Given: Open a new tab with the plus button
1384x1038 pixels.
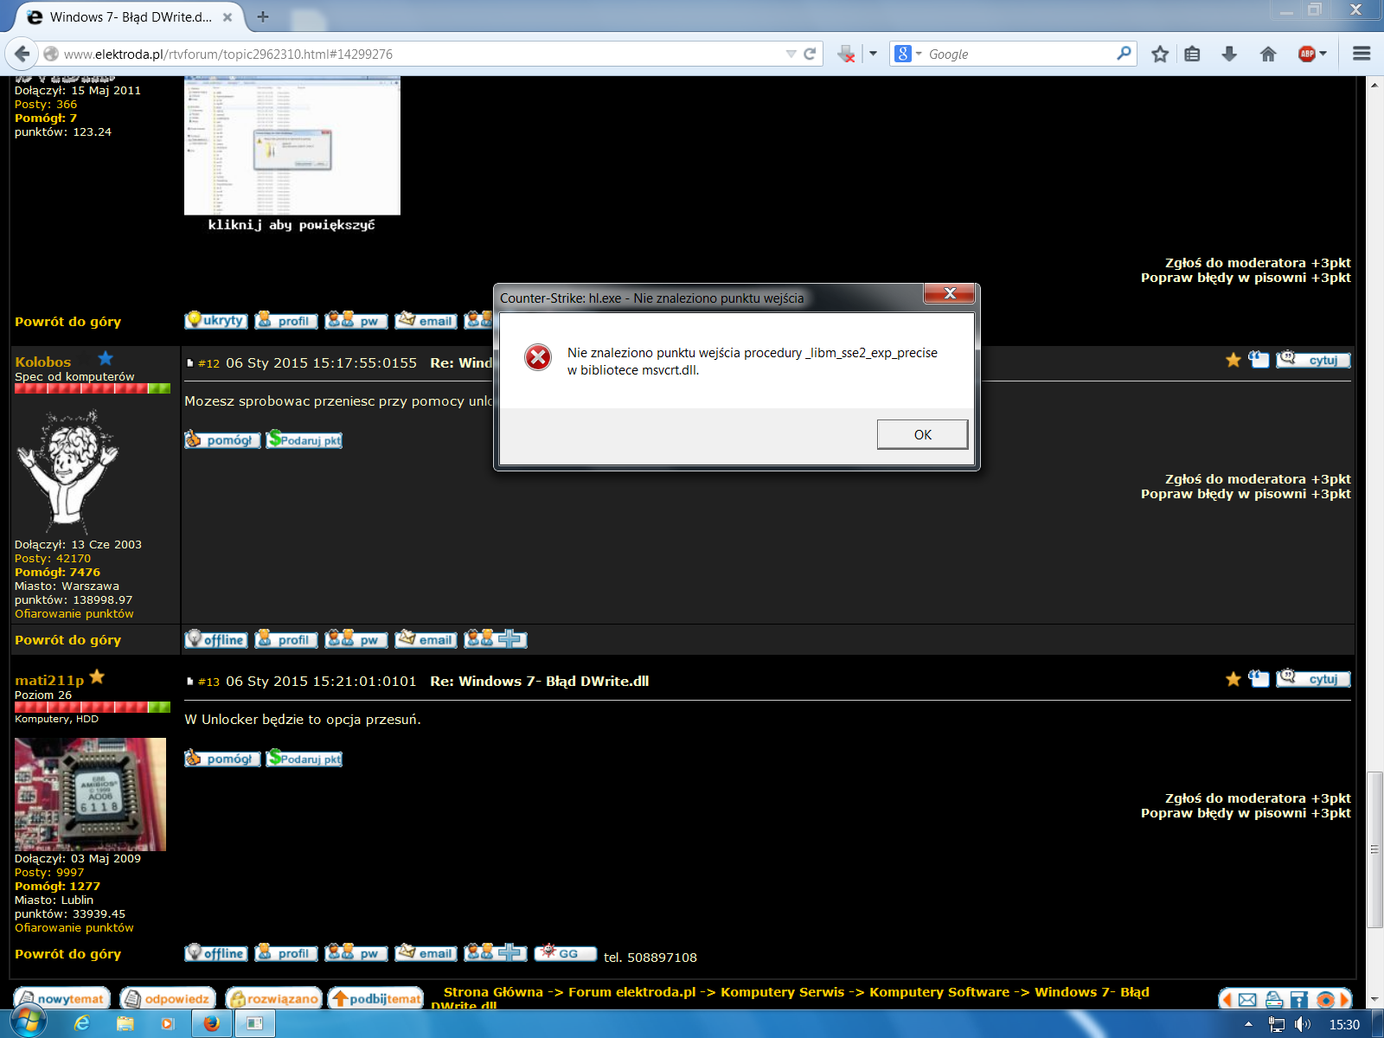Looking at the screenshot, I should pyautogui.click(x=263, y=16).
